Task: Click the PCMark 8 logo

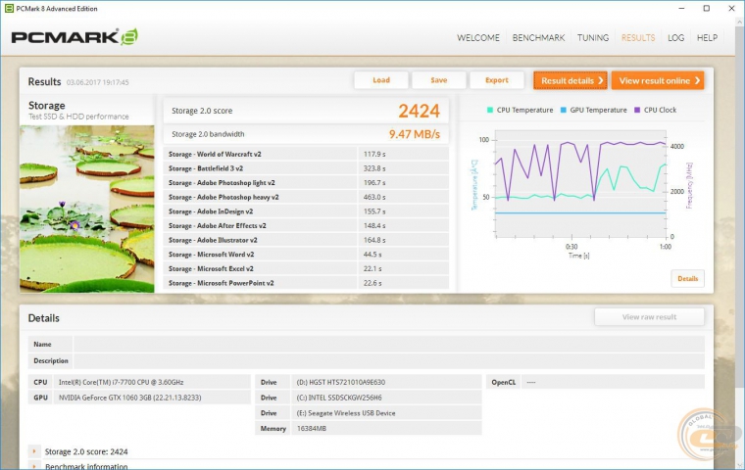Action: [x=74, y=37]
